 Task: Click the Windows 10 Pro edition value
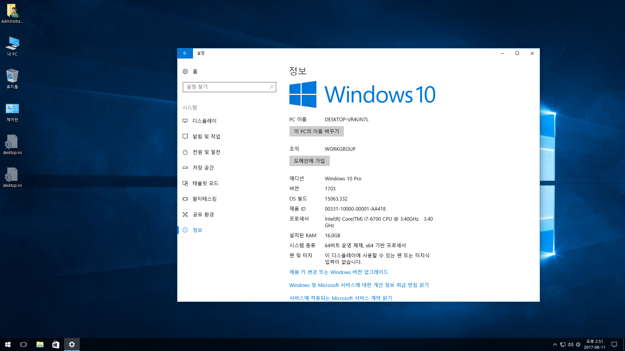click(x=343, y=179)
